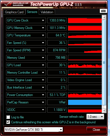The height and width of the screenshot is (136, 110).
Task: Open the NVIDIA GeForce GTX 980 Ti selector
Action: (x=34, y=130)
